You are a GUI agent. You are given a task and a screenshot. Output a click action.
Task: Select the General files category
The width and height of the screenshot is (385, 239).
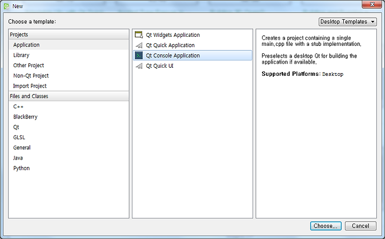click(68, 148)
